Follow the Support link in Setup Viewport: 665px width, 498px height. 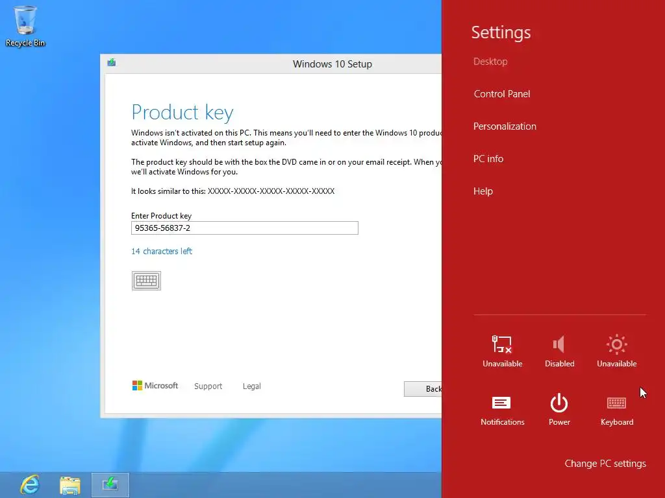(208, 386)
